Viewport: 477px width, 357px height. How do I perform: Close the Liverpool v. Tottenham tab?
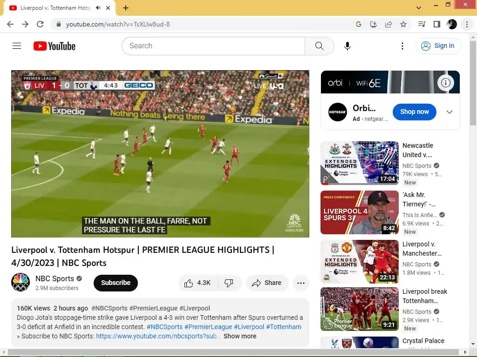(108, 8)
